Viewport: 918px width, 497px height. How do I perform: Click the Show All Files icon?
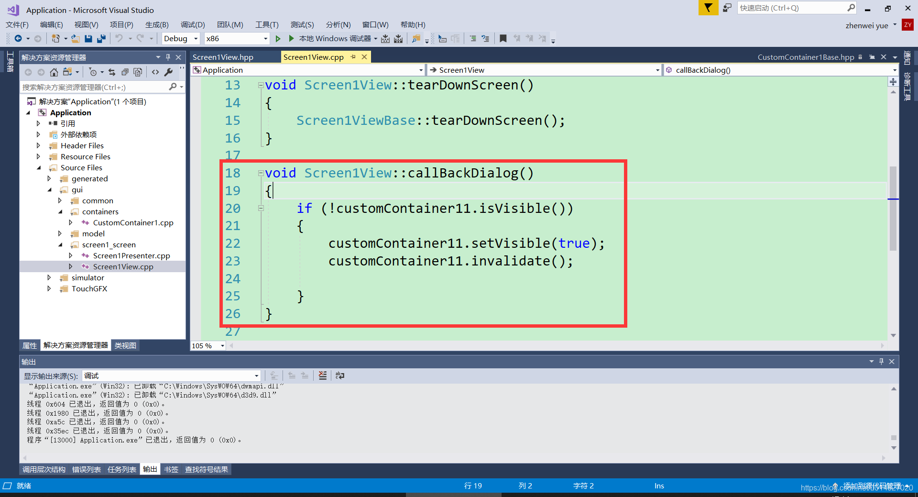(138, 72)
